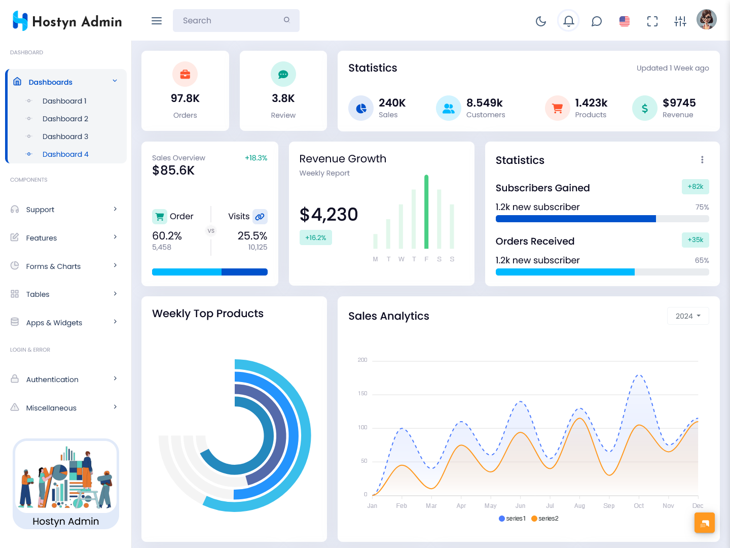Viewport: 730px width, 548px height.
Task: Click the US flag language selector
Action: pos(625,21)
